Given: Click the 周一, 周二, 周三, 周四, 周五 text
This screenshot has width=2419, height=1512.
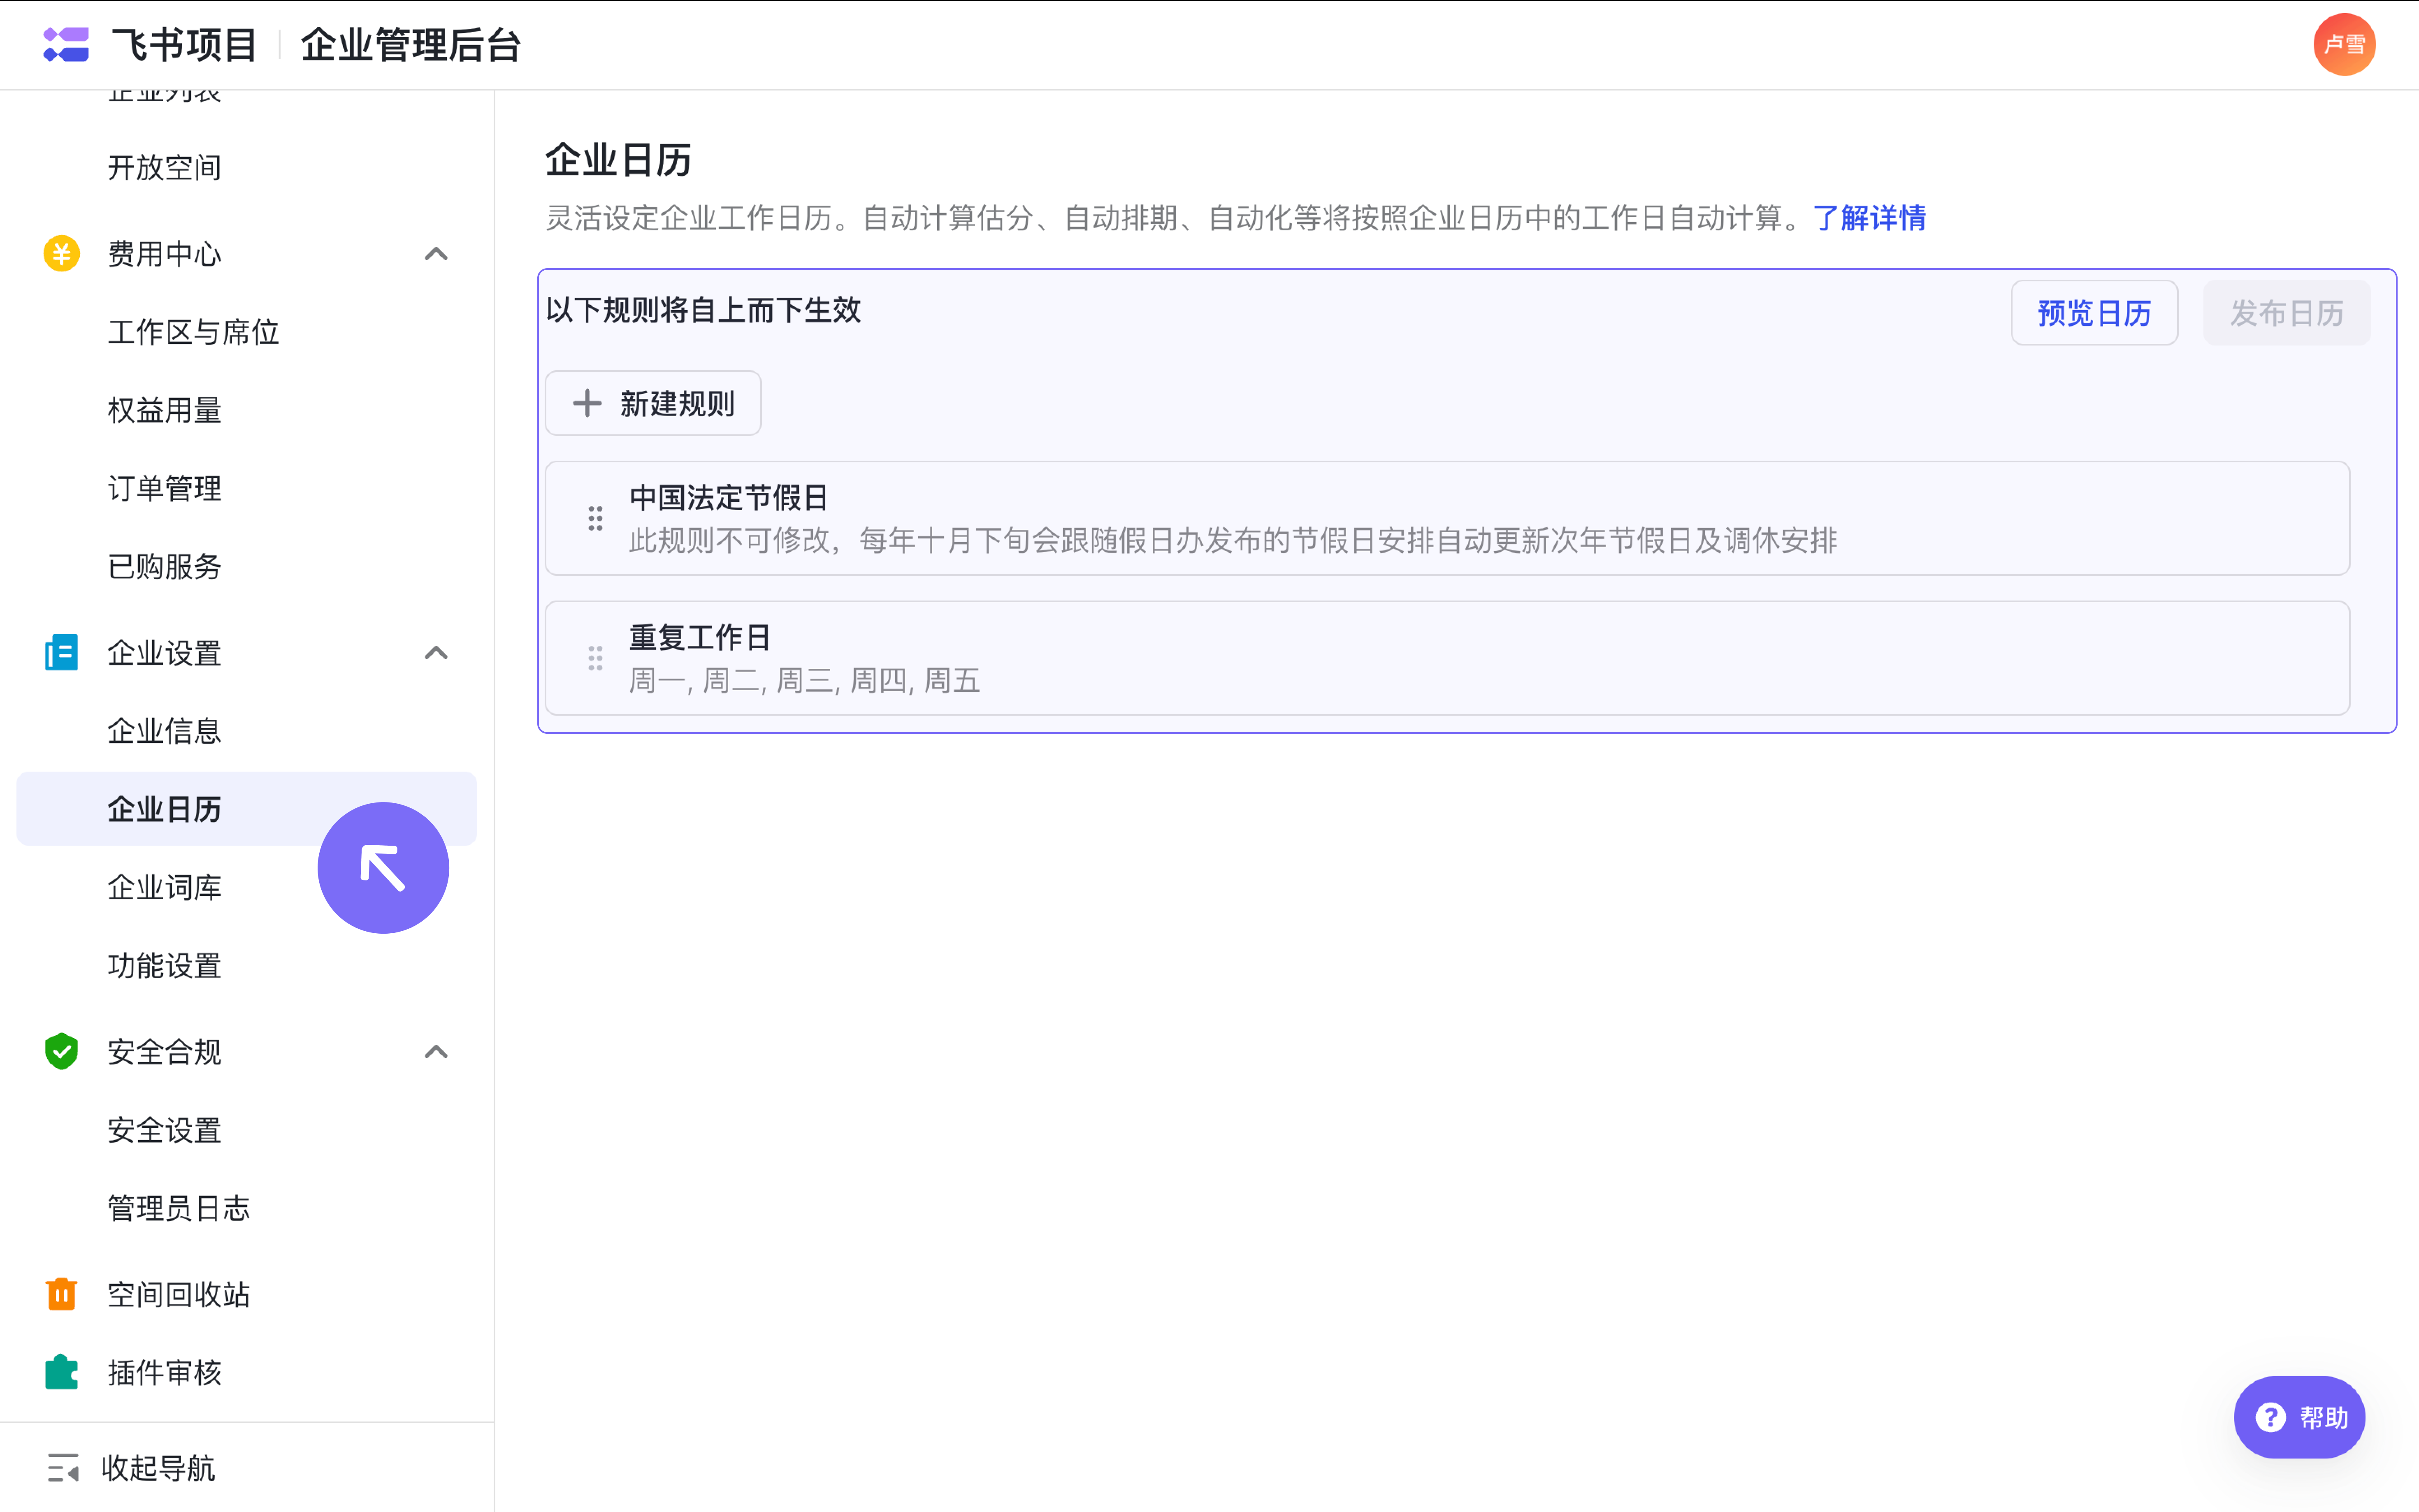Looking at the screenshot, I should 804,681.
